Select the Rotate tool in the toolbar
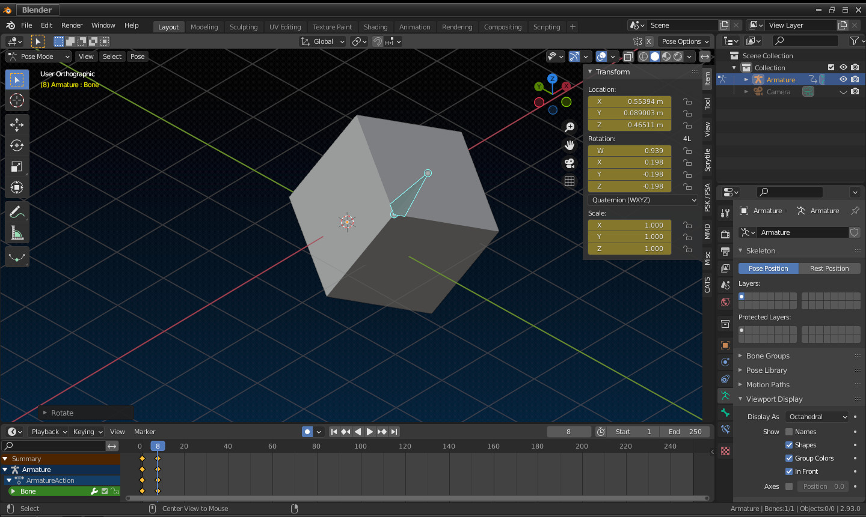The height and width of the screenshot is (517, 866). click(17, 145)
